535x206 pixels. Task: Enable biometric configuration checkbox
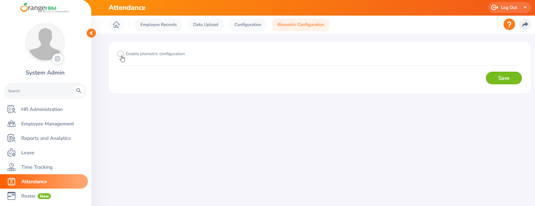tap(121, 54)
